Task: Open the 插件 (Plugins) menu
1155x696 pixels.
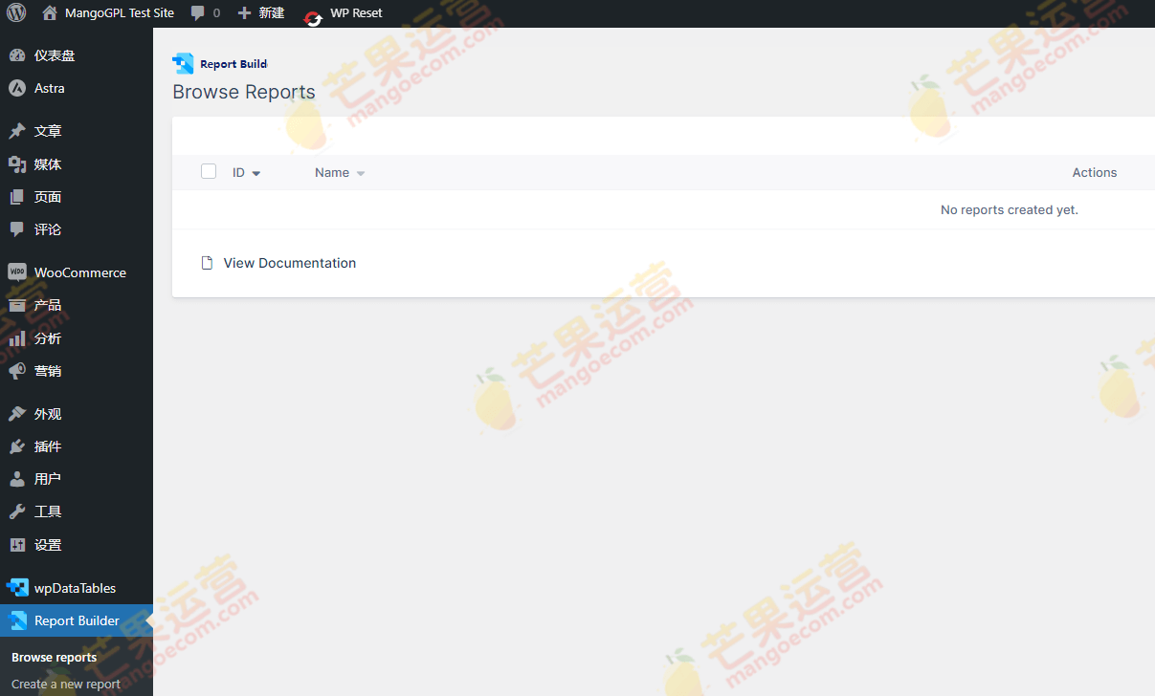Action: click(47, 446)
